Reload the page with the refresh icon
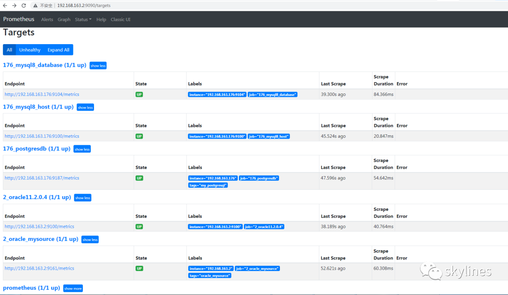The image size is (508, 295). tap(24, 5)
